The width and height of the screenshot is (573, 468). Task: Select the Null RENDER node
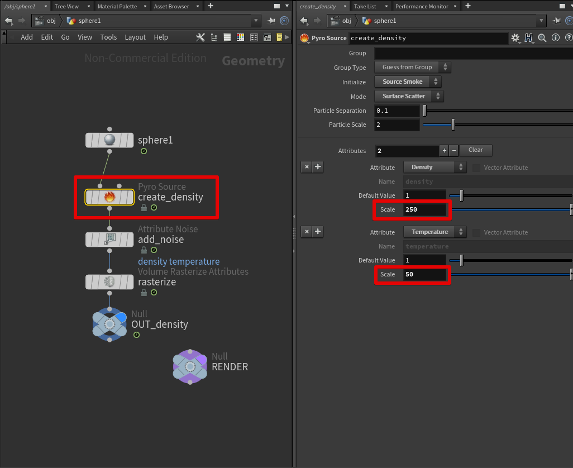tap(190, 366)
